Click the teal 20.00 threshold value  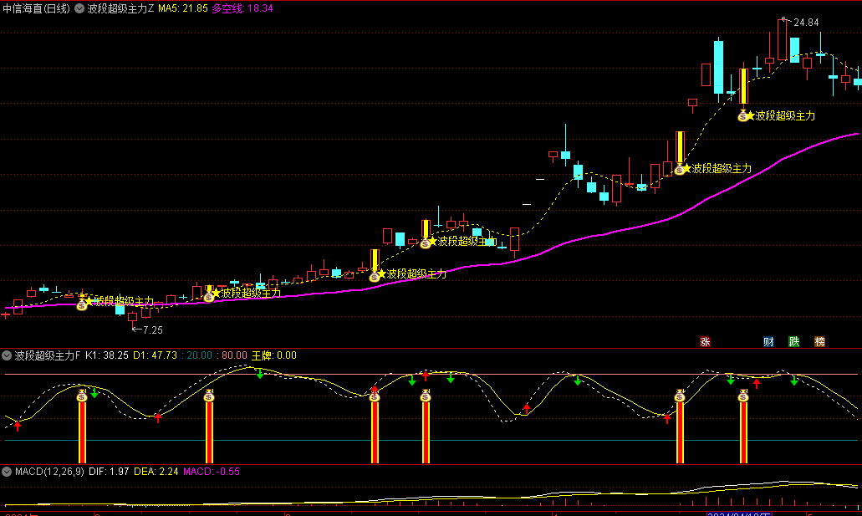[x=199, y=355]
